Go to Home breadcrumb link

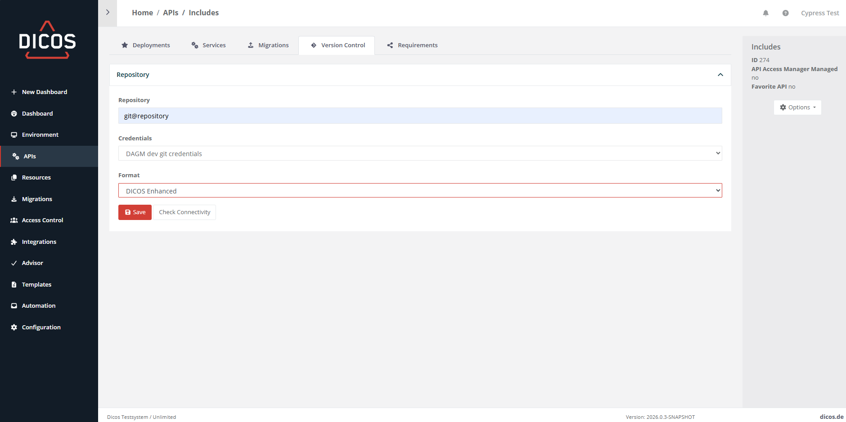142,13
